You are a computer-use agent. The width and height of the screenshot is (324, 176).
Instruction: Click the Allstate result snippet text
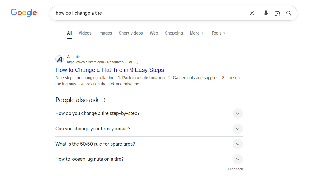147,81
